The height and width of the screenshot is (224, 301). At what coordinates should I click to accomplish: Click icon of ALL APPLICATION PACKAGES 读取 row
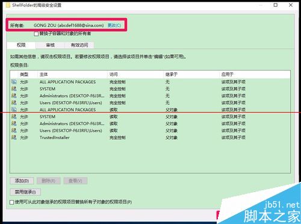[14, 110]
